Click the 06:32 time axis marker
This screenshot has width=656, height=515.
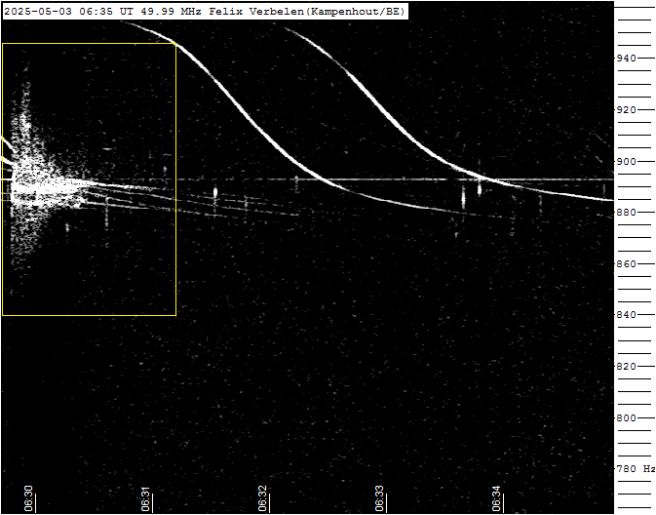(262, 498)
